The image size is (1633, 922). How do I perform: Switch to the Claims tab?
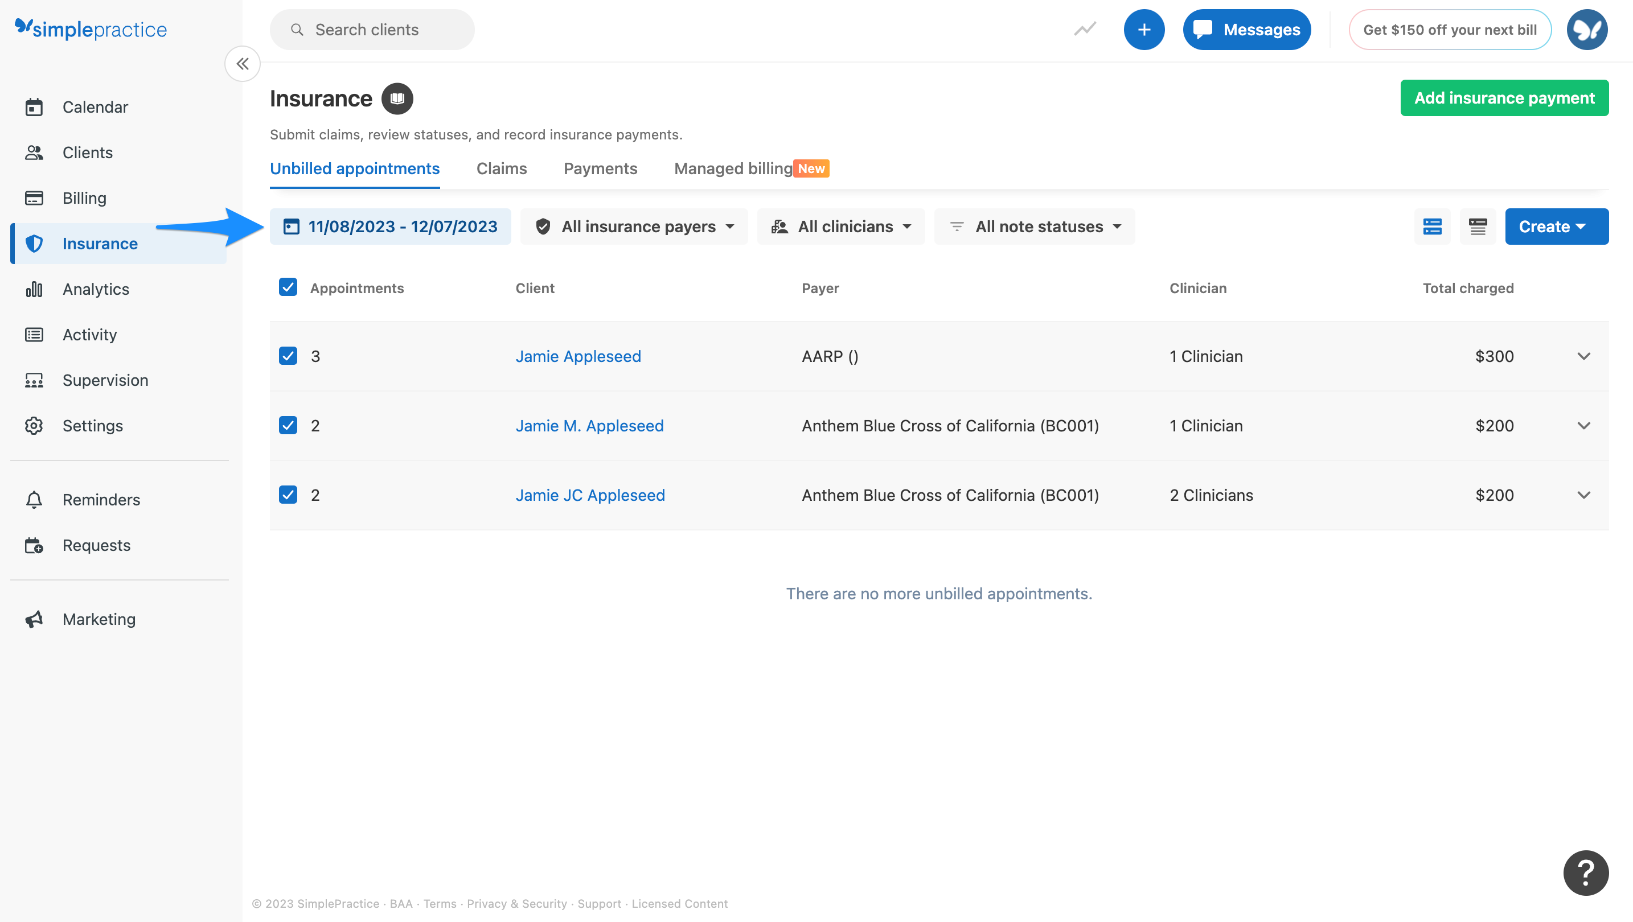pos(502,168)
